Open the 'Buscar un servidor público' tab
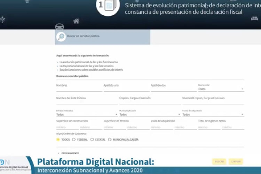Screen dimensions: 261x174 click(103, 37)
